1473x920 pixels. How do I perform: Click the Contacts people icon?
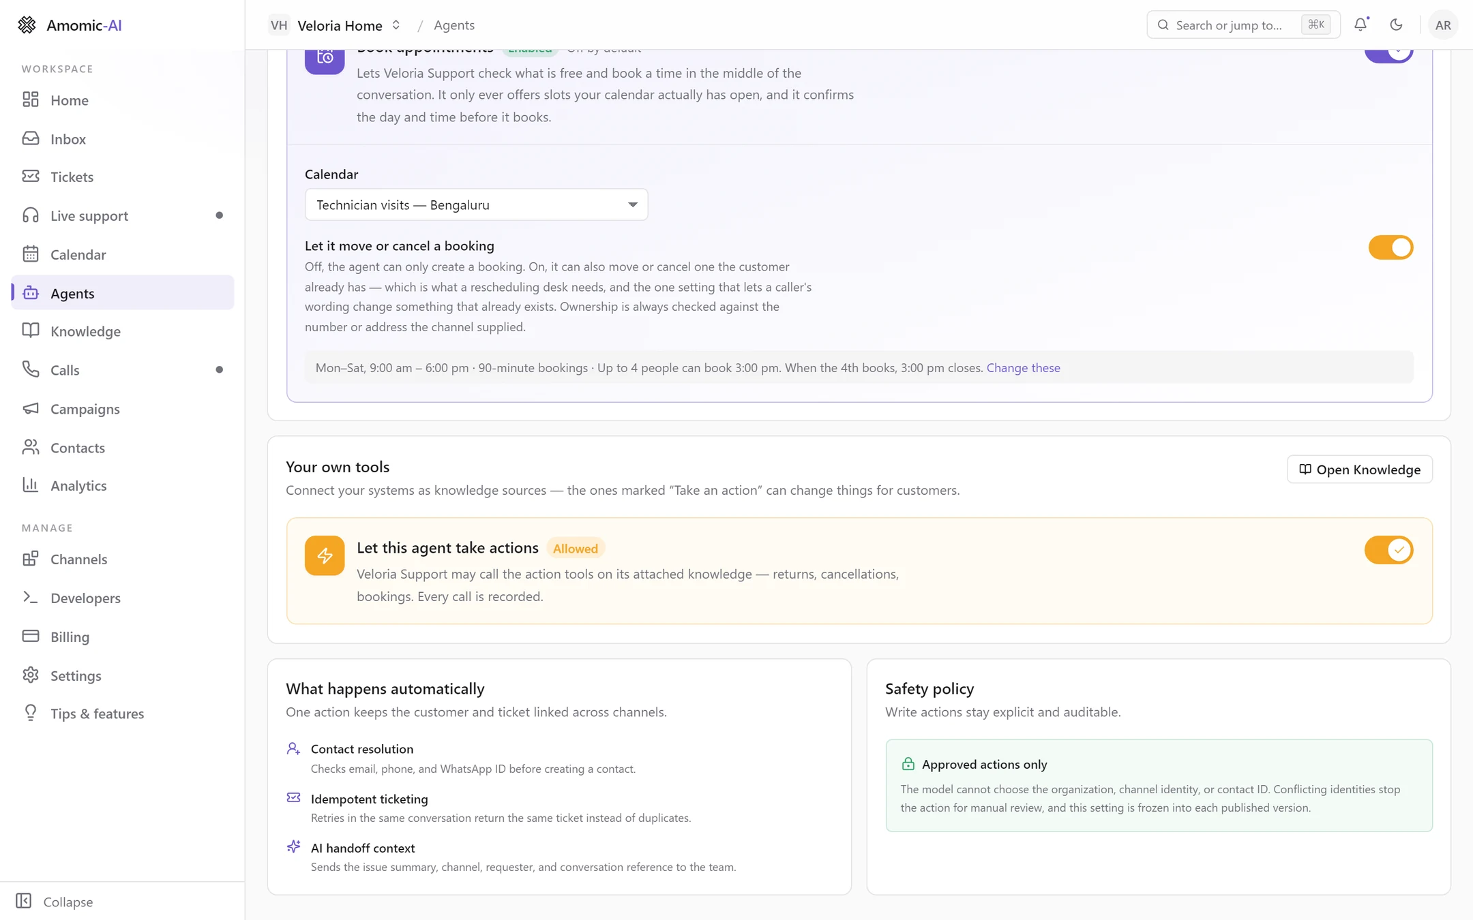(31, 447)
